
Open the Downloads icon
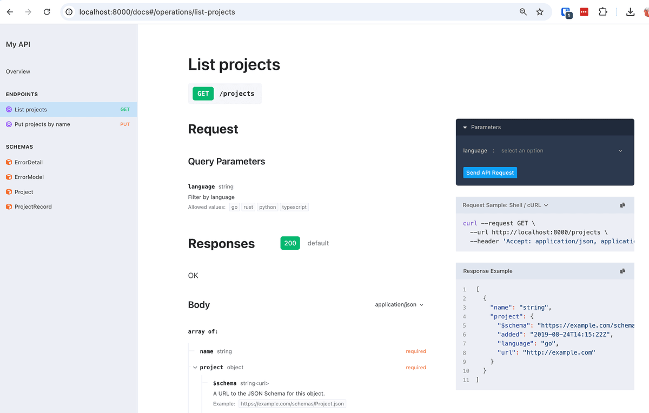click(631, 11)
